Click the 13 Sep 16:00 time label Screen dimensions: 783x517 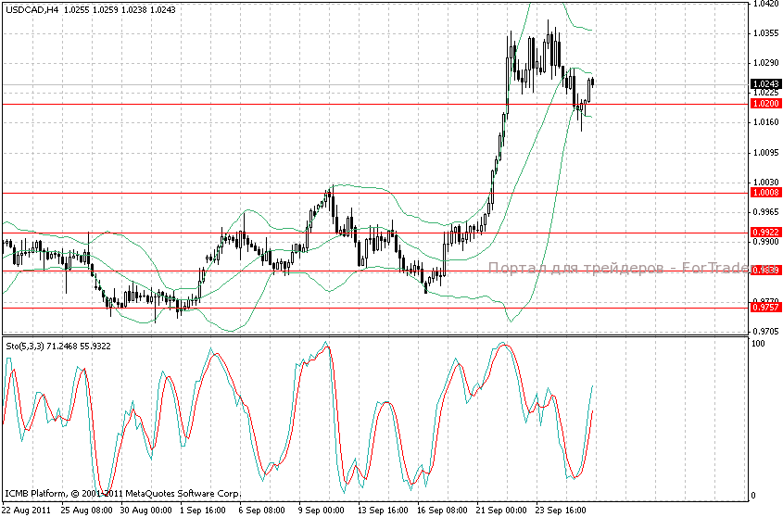383,510
